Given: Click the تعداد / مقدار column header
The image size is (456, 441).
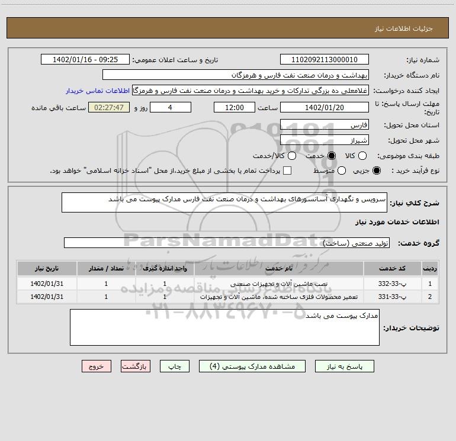Looking at the screenshot, I should tap(106, 268).
